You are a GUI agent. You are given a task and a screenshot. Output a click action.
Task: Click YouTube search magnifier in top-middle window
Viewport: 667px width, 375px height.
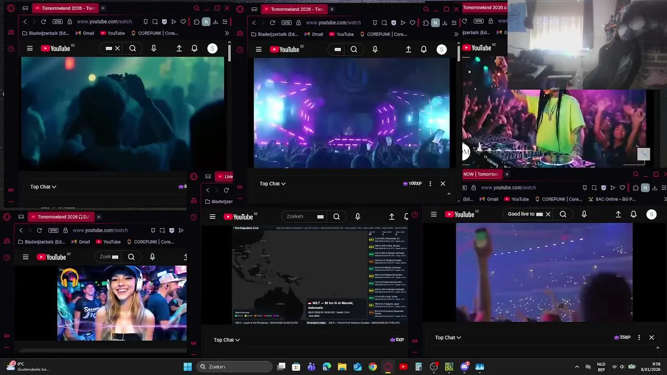354,49
